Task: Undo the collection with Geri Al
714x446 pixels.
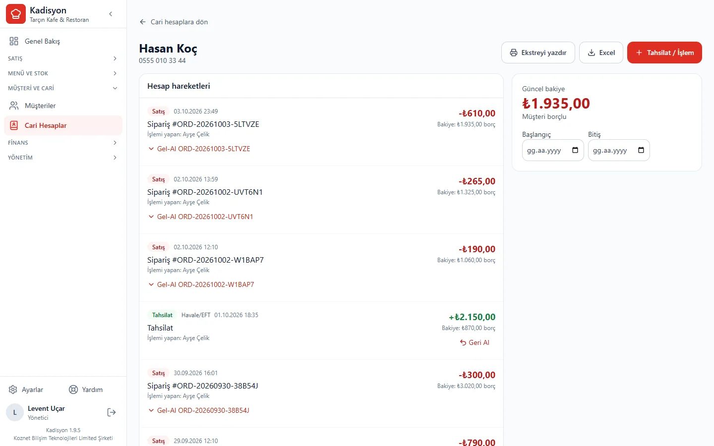Action: 475,342
